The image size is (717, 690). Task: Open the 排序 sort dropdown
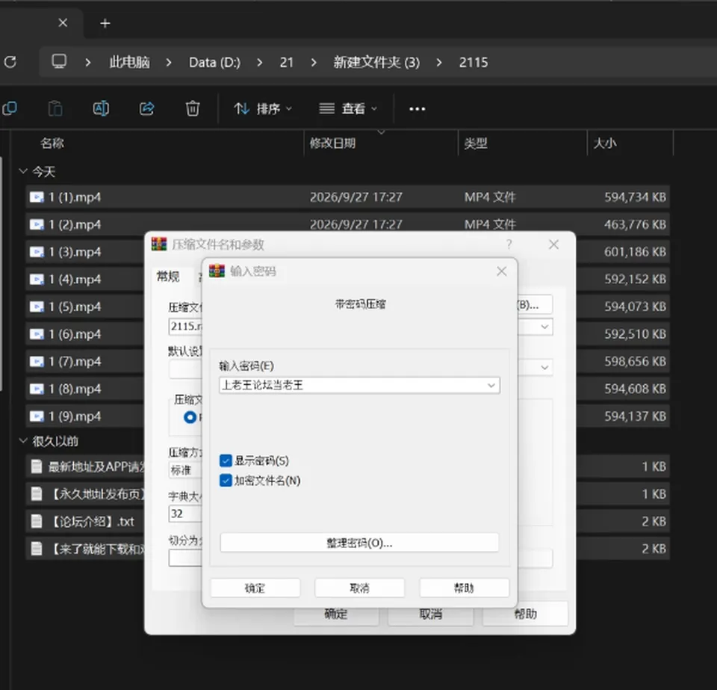click(x=263, y=109)
